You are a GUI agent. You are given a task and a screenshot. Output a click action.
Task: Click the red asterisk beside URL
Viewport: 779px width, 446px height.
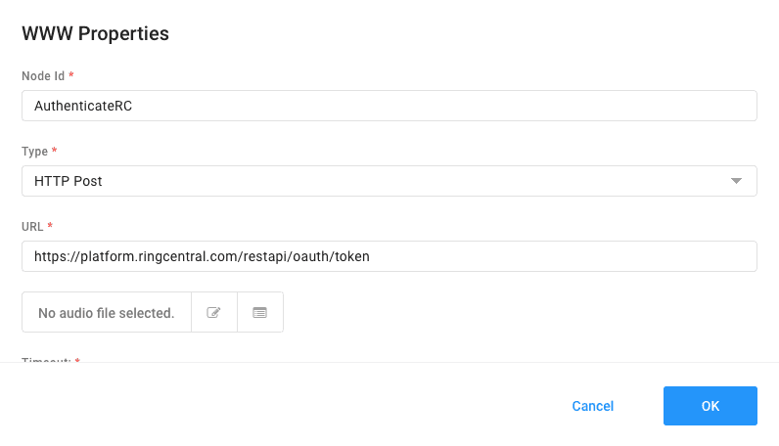tap(50, 227)
